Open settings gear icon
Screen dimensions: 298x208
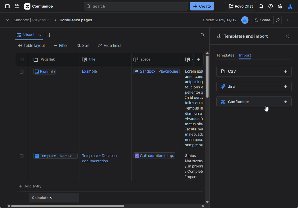point(280,6)
